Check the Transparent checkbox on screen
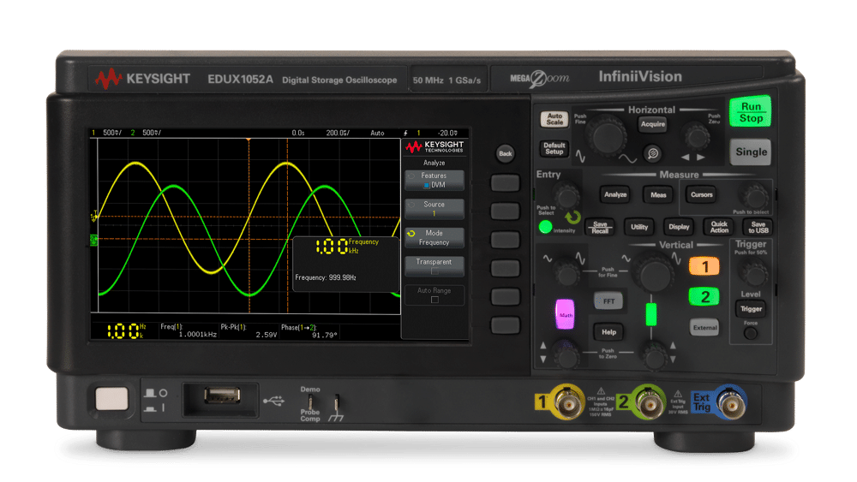 [x=434, y=271]
